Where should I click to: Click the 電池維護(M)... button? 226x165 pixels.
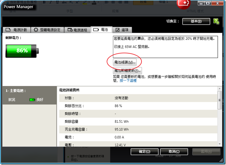[125, 62]
